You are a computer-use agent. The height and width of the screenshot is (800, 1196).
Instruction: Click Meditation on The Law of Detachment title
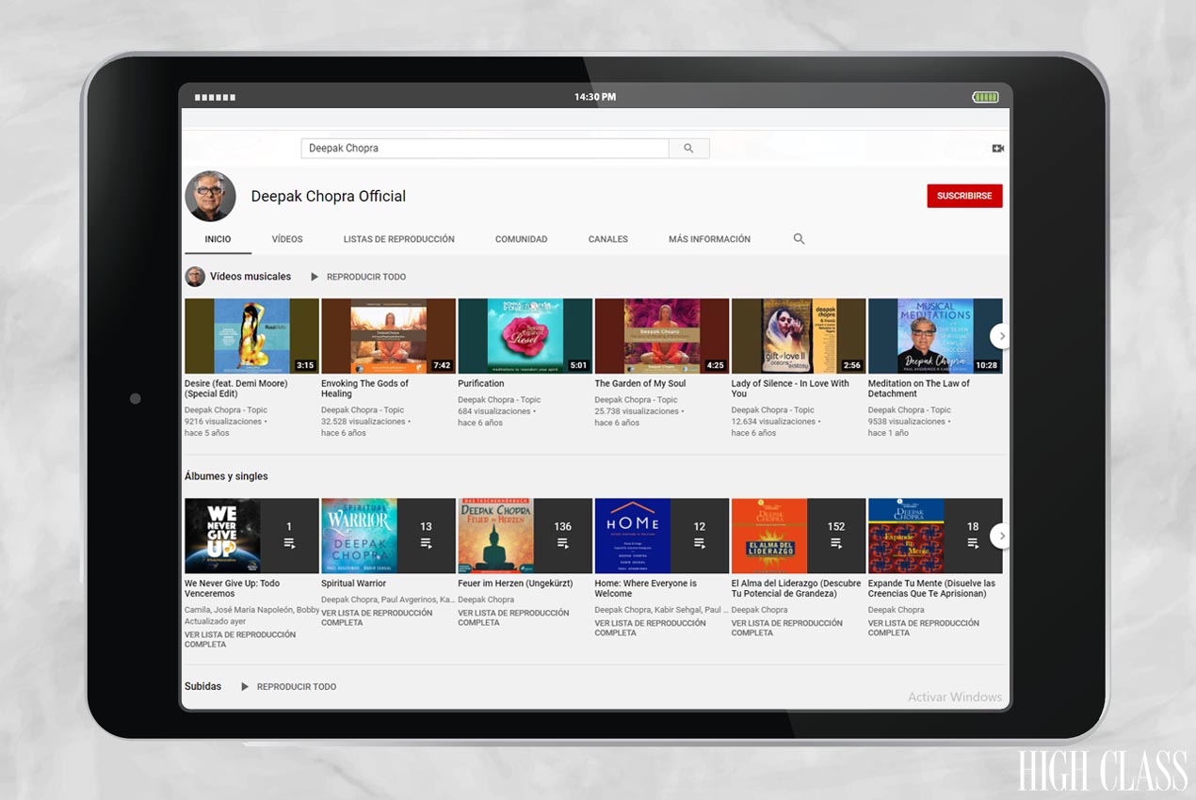(919, 389)
